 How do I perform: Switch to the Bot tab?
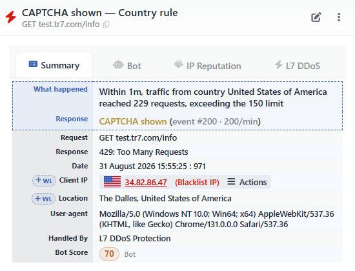[127, 66]
